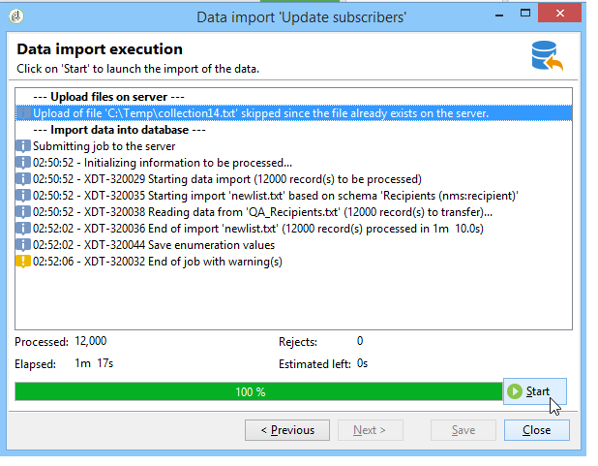Click the green play icon on Start
The image size is (598, 466).
pyautogui.click(x=515, y=391)
